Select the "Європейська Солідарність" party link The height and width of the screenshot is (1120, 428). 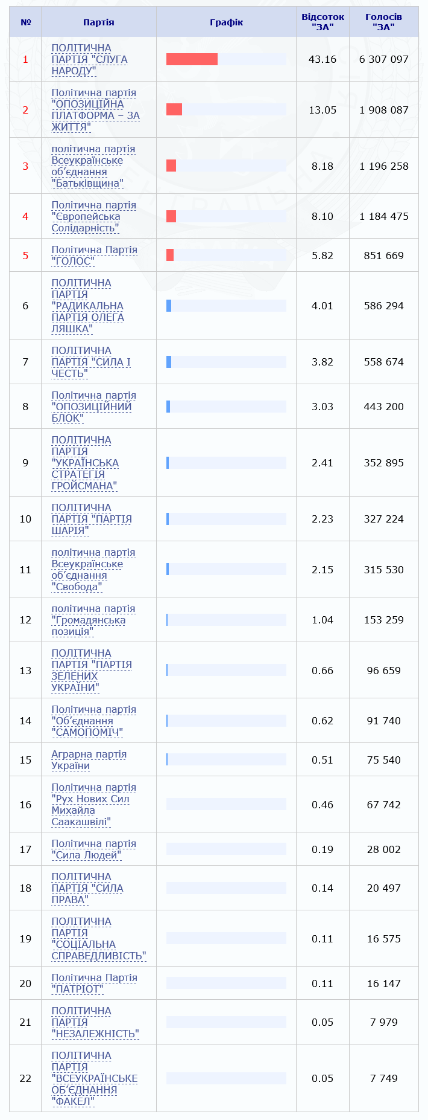tap(93, 216)
